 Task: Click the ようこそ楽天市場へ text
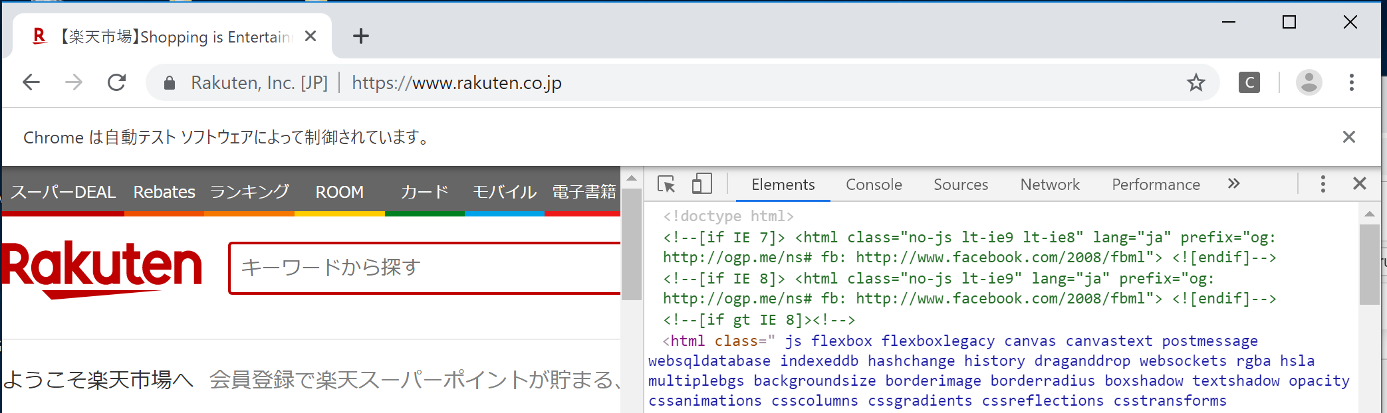pos(98,380)
